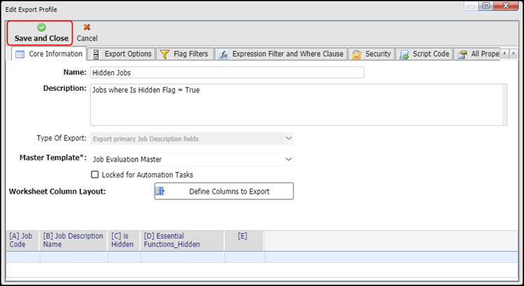Click the Save and Close button
This screenshot has height=286, width=524.
[40, 33]
